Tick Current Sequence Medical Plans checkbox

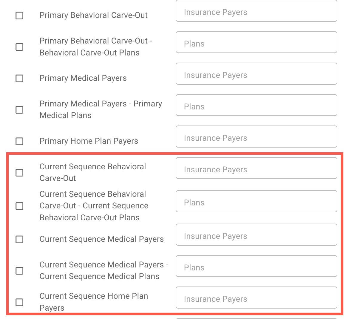(x=19, y=271)
